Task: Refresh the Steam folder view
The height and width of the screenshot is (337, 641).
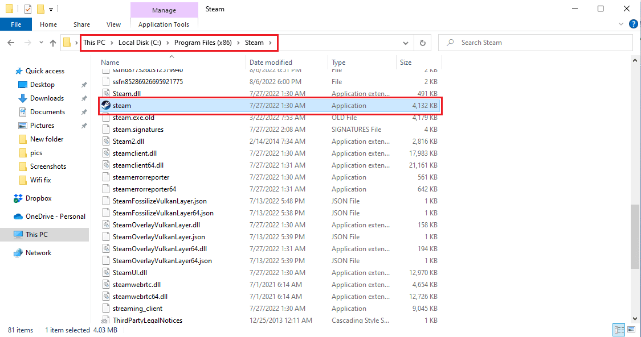Action: tap(423, 43)
